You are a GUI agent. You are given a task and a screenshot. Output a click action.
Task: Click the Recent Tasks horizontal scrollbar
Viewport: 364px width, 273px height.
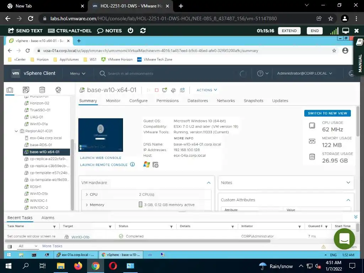point(138,241)
